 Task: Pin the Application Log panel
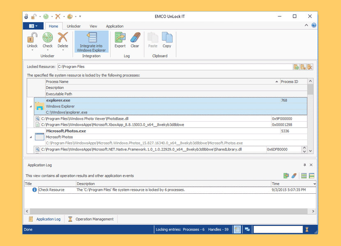tap(304, 165)
